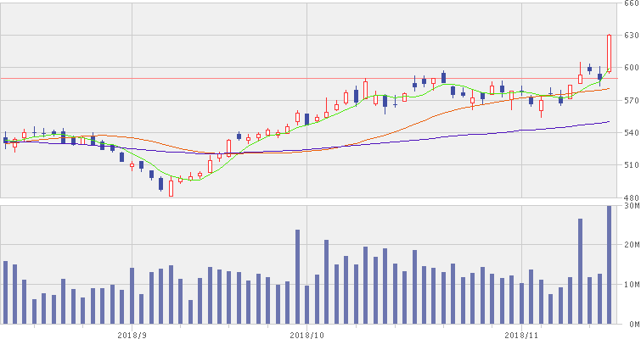Click the 630 price axis label

(x=631, y=36)
